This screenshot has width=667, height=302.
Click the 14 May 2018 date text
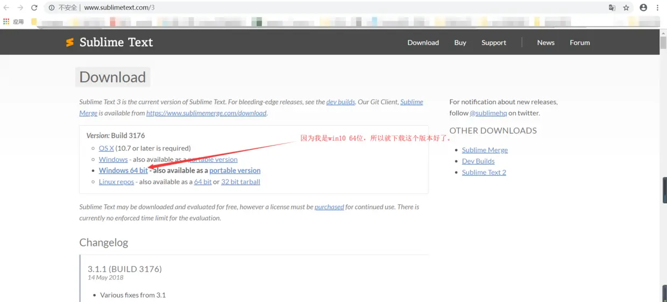pyautogui.click(x=105, y=277)
